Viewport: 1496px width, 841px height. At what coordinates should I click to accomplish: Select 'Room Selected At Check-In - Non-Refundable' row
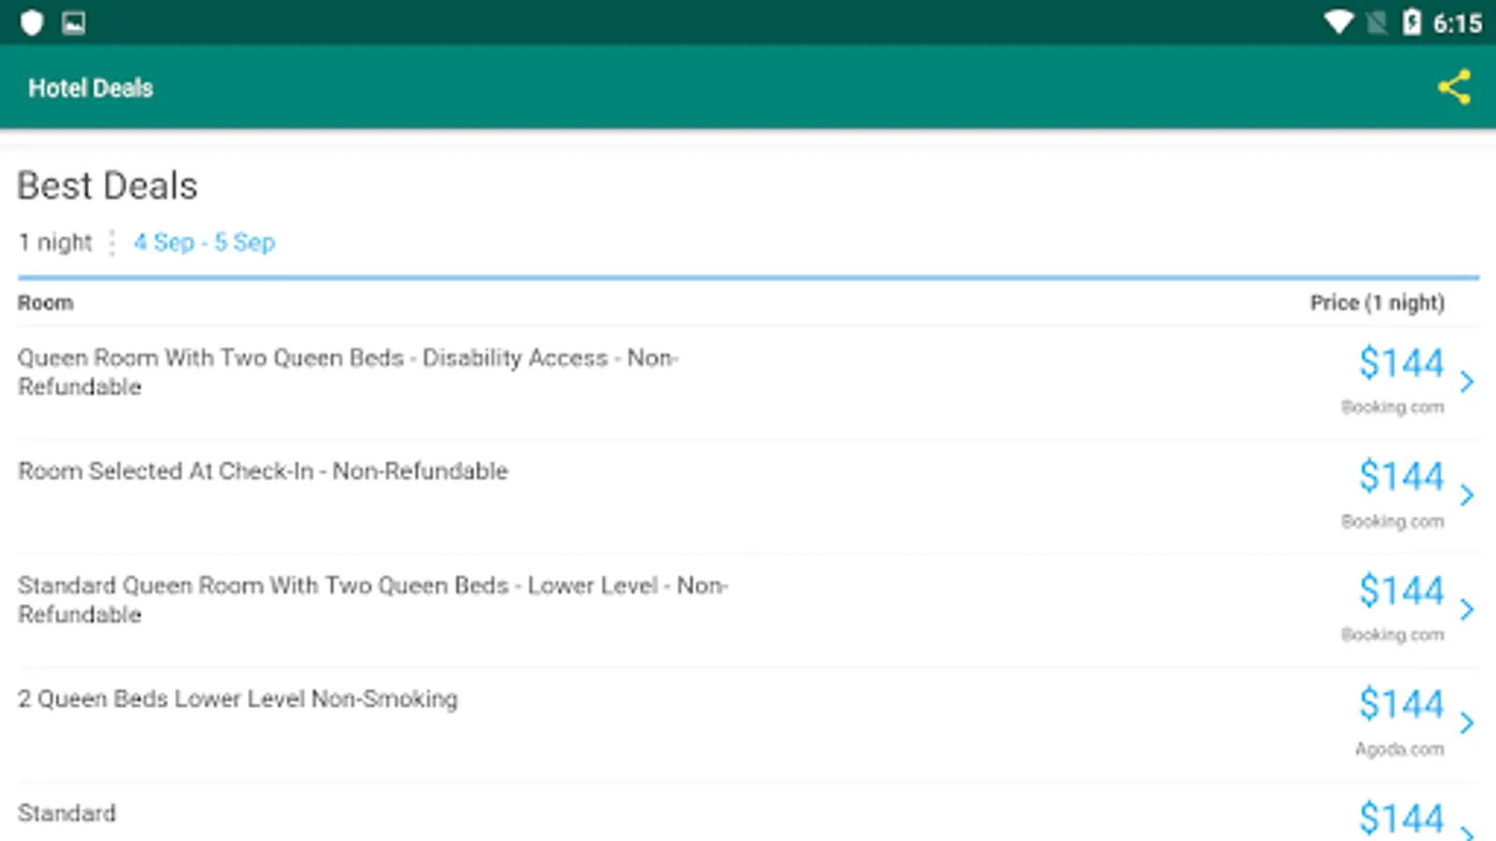(748, 497)
